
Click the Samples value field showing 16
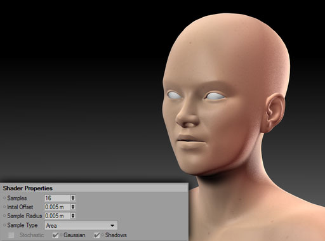(57, 198)
